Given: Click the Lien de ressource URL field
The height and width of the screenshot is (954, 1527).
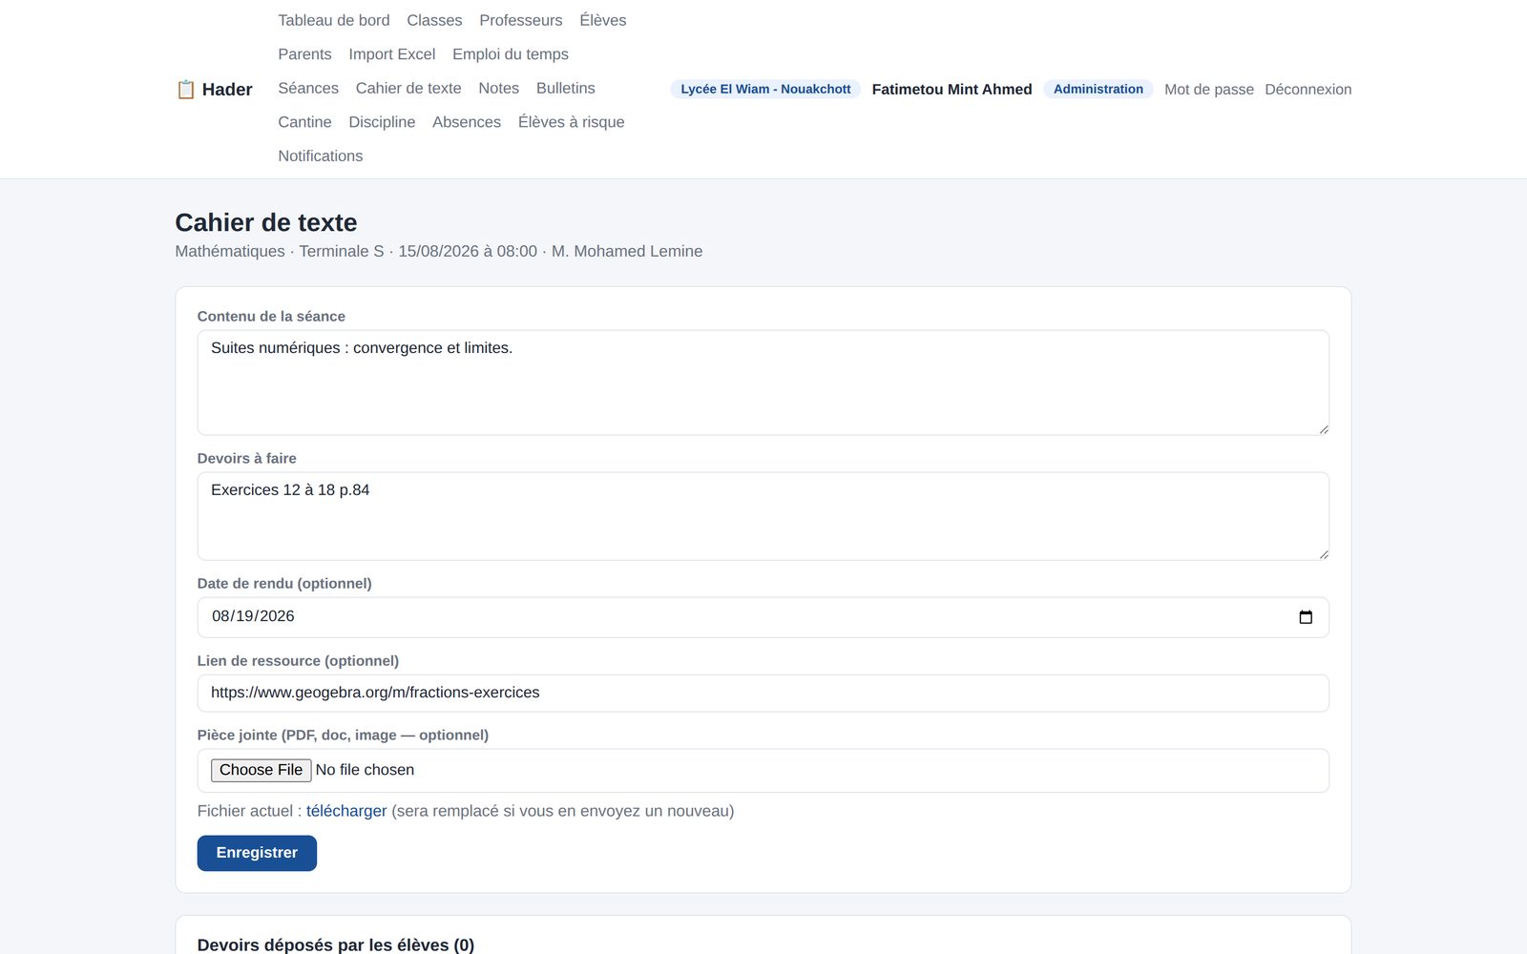Looking at the screenshot, I should click(x=763, y=694).
